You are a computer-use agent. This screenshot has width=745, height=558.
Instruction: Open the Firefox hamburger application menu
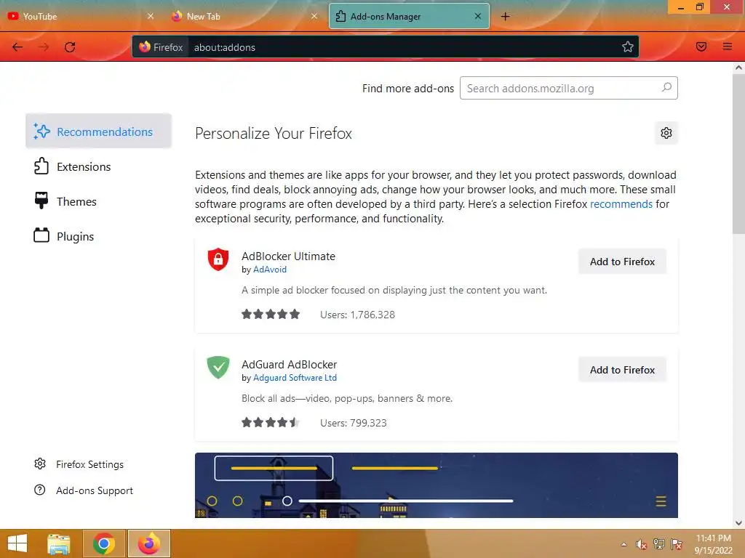728,46
